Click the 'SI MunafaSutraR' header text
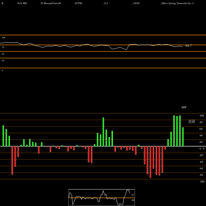The width and height of the screenshot is (206, 206). pyautogui.click(x=51, y=3)
